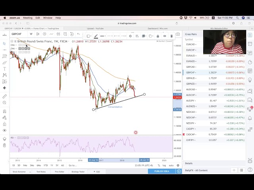Screen dimensions: 254x190
Task: Lock the drawing via floating toolbar padlock
Action: (x=158, y=36)
